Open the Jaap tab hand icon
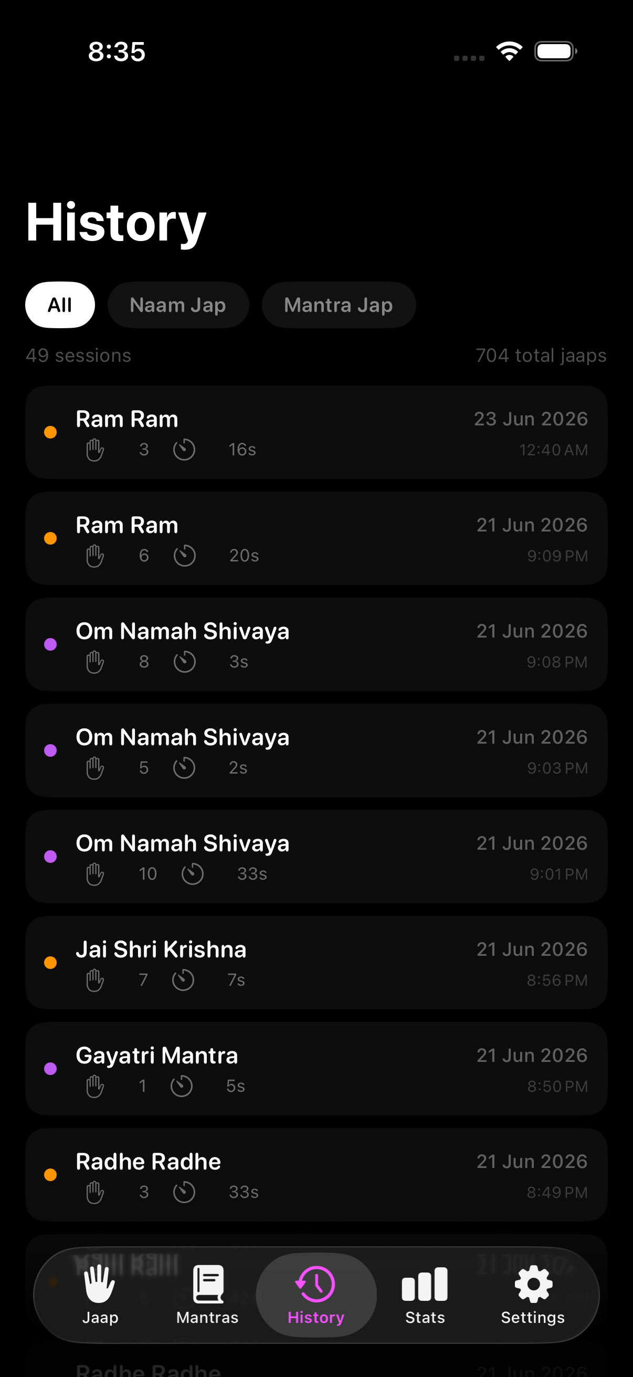Screen dimensions: 633x1377 pyautogui.click(x=100, y=1284)
